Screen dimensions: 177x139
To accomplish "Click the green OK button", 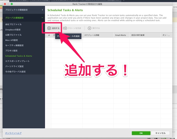I will click(141, 133).
